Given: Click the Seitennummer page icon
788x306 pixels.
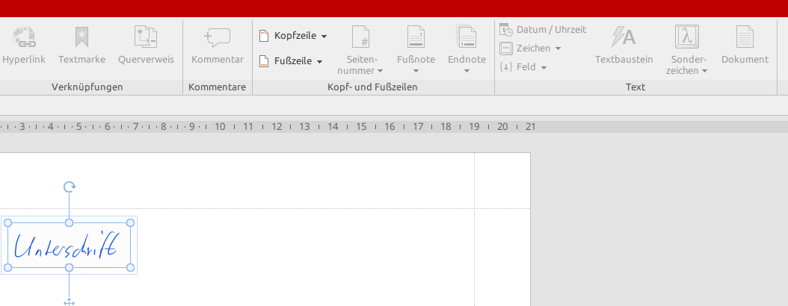Looking at the screenshot, I should pyautogui.click(x=361, y=37).
